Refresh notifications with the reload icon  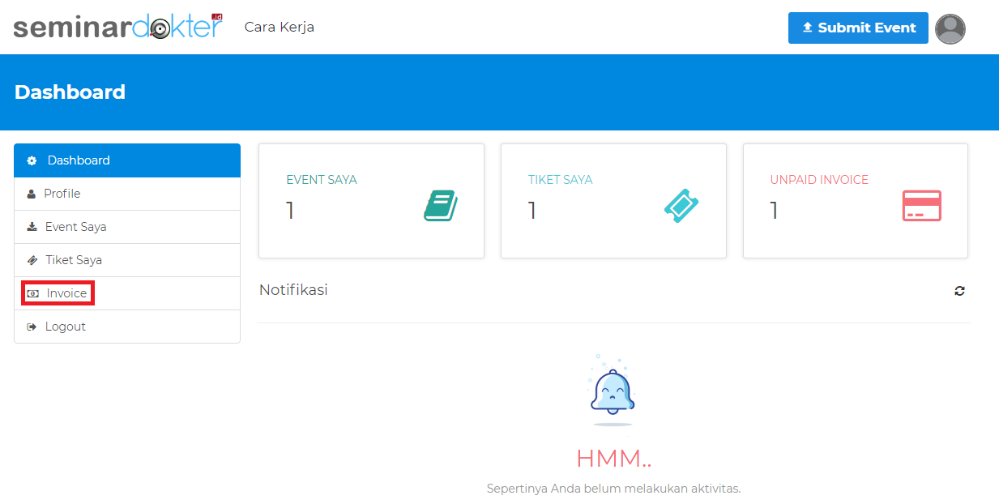click(x=959, y=291)
